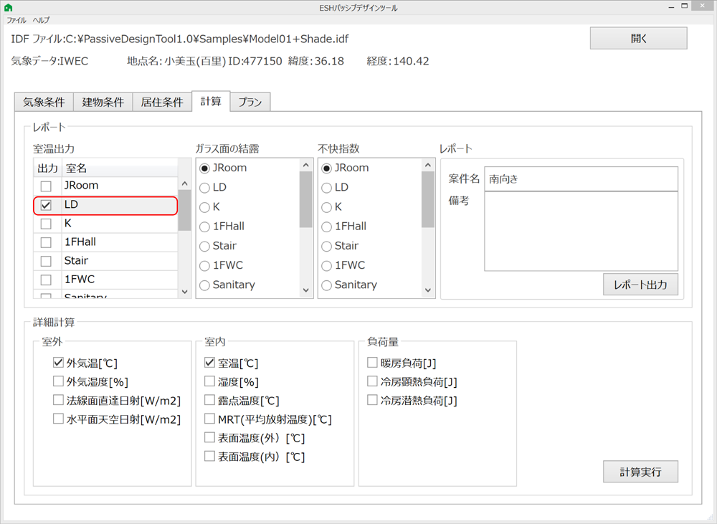Click the 出力 column header

point(47,168)
